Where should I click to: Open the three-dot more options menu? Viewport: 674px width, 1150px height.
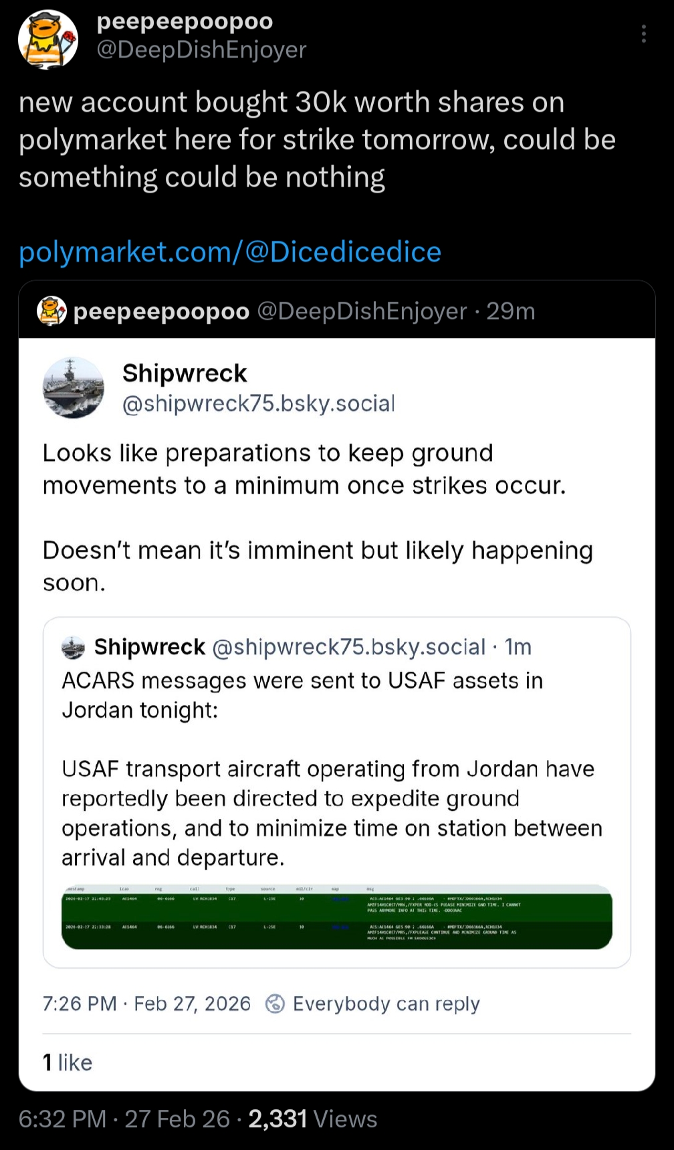tap(643, 34)
